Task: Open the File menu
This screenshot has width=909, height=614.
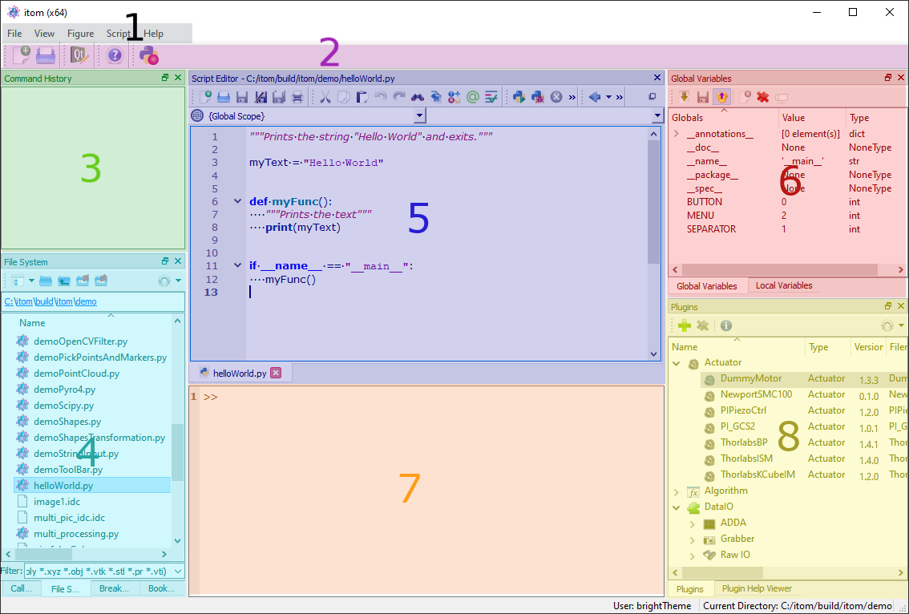Action: (x=14, y=34)
